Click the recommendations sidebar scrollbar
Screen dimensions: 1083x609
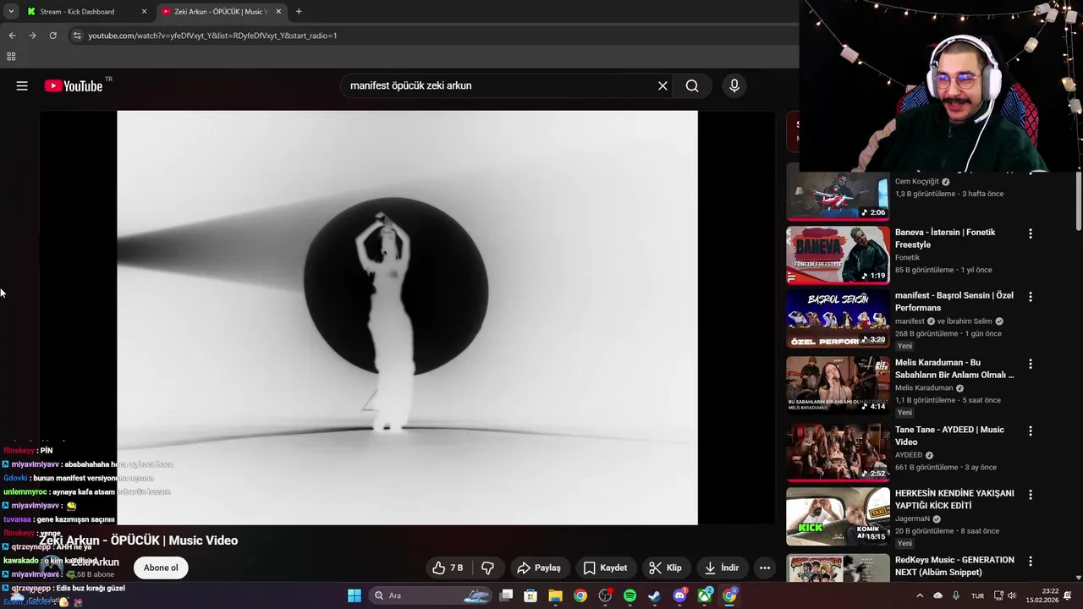tap(1079, 201)
